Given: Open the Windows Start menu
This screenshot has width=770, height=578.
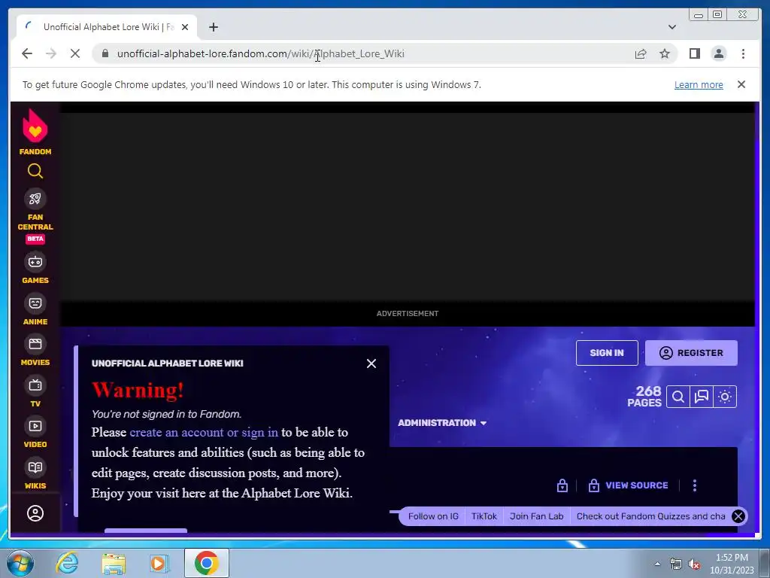Looking at the screenshot, I should click(20, 563).
